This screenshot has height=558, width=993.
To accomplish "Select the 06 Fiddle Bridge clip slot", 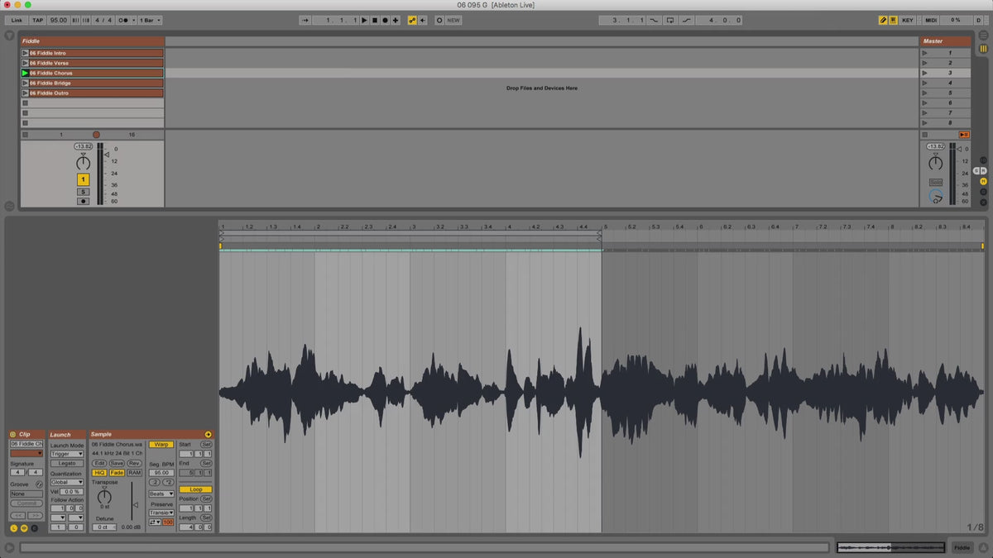I will tap(95, 83).
